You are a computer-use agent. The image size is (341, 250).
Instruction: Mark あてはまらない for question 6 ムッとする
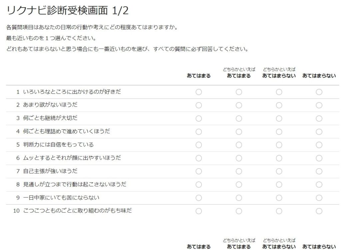pyautogui.click(x=319, y=158)
